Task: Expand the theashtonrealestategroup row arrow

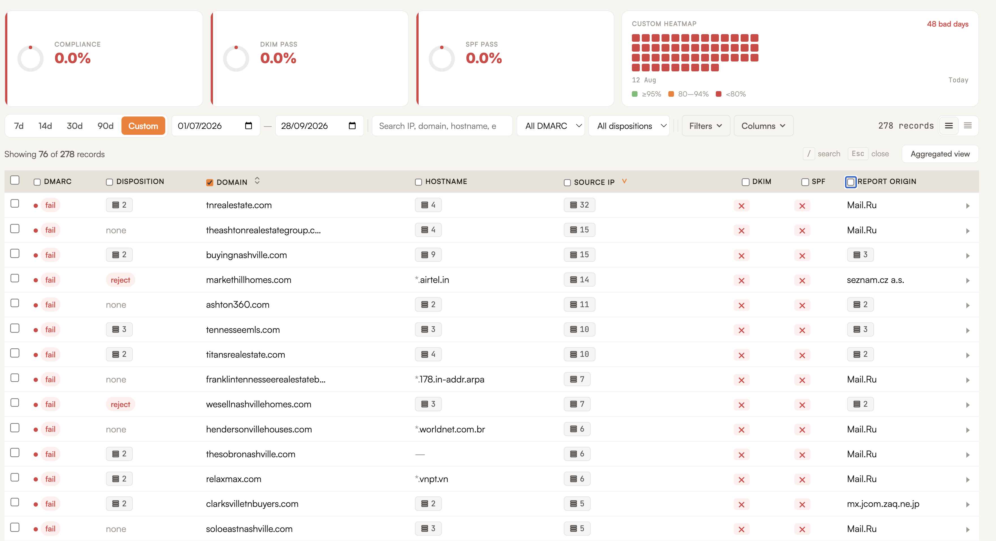Action: [968, 231]
